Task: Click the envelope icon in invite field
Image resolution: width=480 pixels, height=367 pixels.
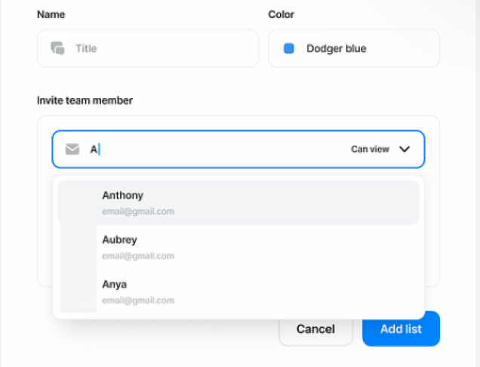Action: 72,149
